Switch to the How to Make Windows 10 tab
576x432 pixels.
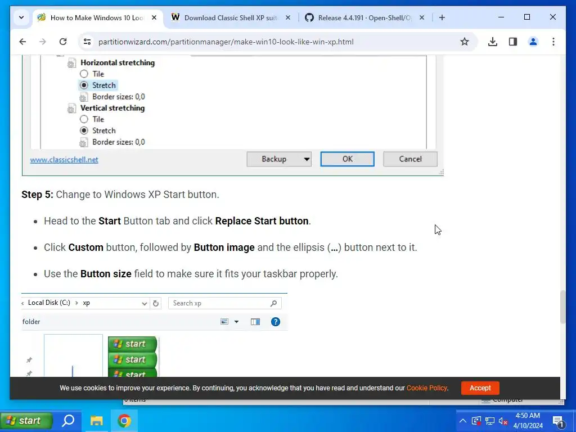[97, 17]
